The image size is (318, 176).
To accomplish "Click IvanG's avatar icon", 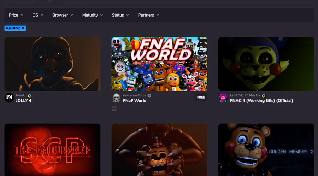I will click(x=9, y=98).
